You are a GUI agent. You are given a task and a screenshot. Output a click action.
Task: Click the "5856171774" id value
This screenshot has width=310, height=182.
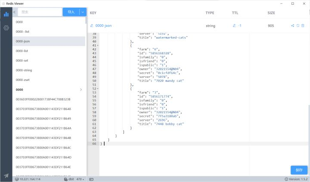point(160,96)
